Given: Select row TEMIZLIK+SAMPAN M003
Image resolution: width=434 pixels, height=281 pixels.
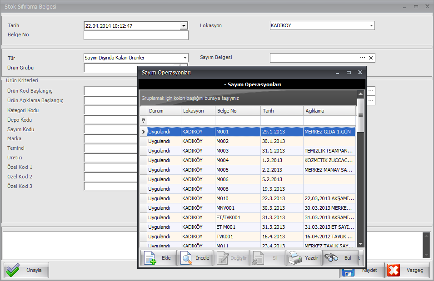Looking at the screenshot, I should [251, 151].
